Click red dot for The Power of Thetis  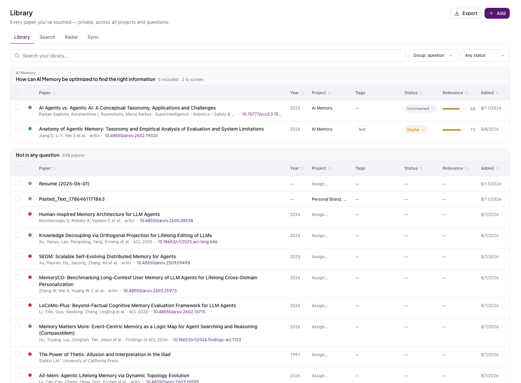[x=30, y=354]
